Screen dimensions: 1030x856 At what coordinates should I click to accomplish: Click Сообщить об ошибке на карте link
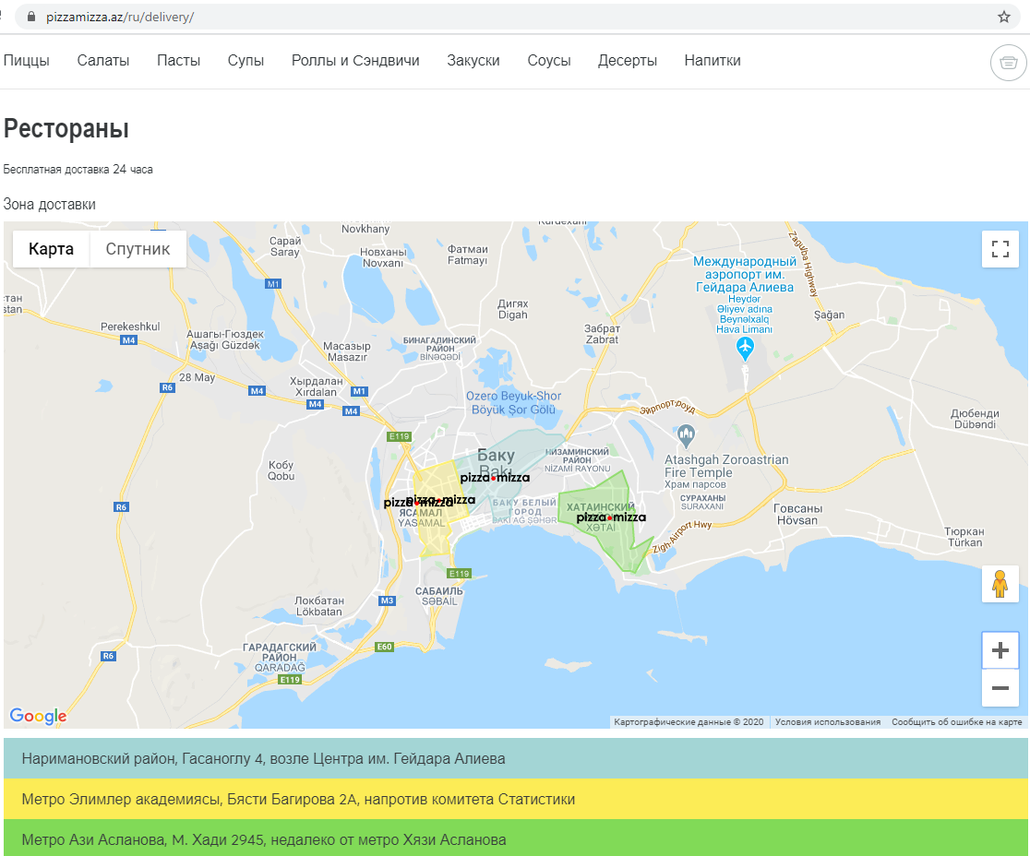[x=956, y=722]
